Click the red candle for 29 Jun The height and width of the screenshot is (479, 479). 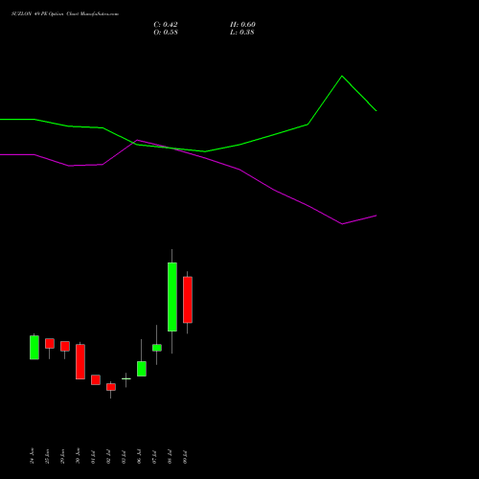tap(65, 346)
